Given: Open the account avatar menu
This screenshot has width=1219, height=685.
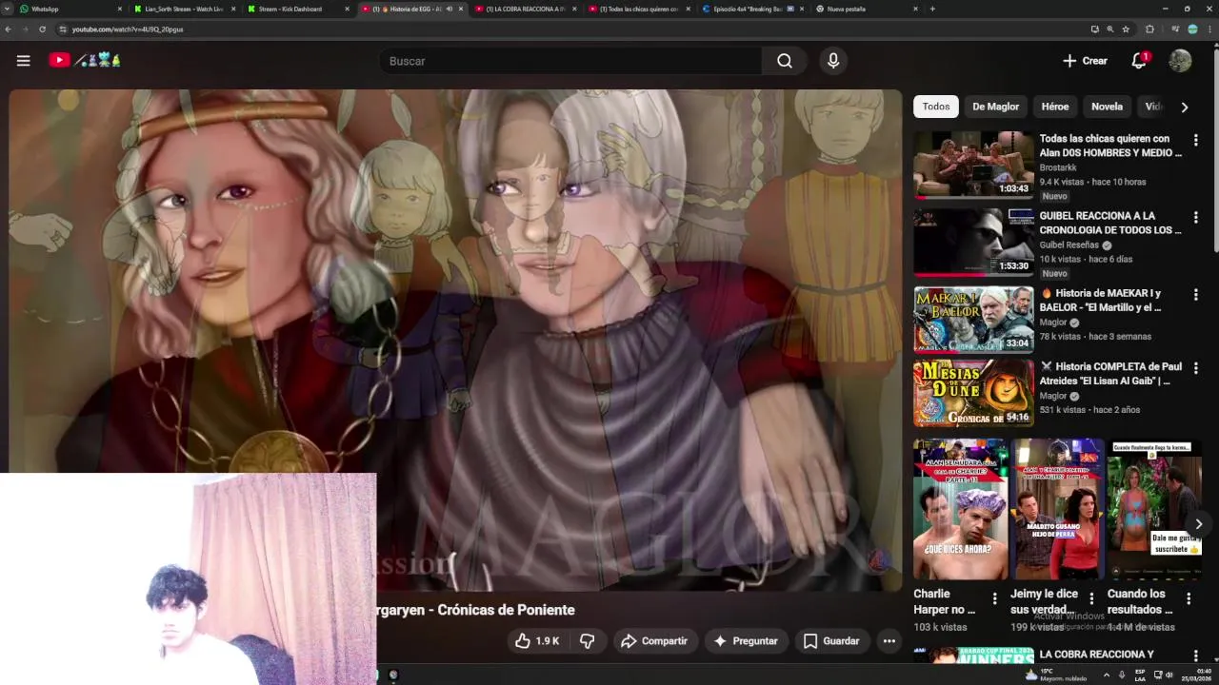Looking at the screenshot, I should click(x=1180, y=61).
